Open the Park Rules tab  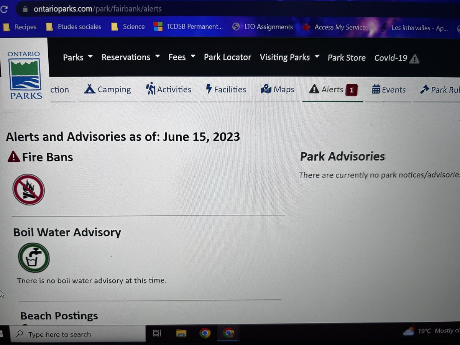pyautogui.click(x=440, y=90)
